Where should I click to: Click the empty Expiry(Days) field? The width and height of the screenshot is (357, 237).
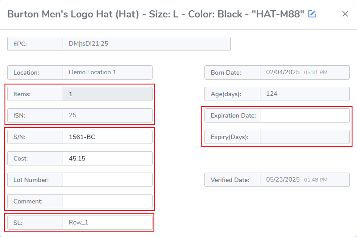305,137
